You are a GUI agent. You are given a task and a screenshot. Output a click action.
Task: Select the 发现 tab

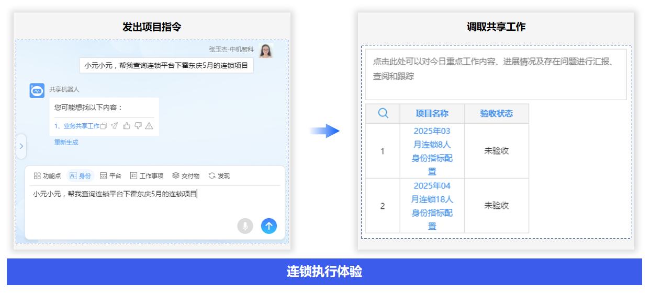tap(219, 176)
